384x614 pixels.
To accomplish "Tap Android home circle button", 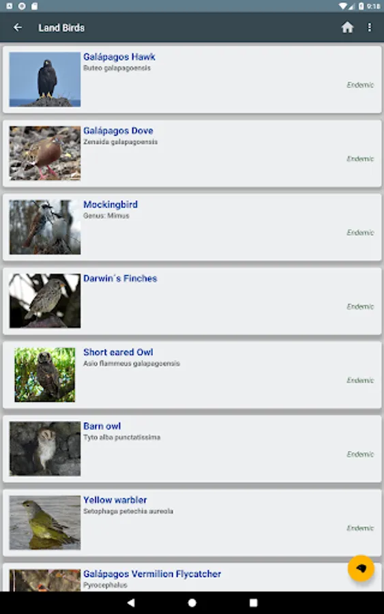I will point(192,602).
